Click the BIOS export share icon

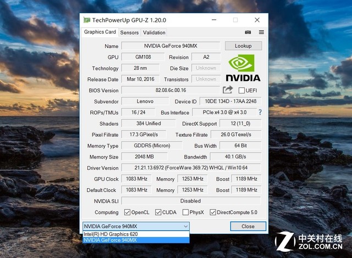228,90
